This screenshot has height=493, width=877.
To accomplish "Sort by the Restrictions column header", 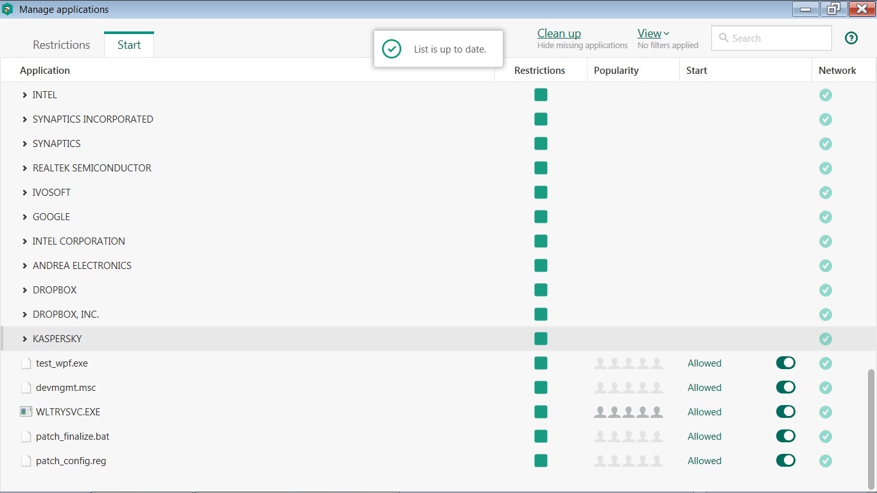I will [x=540, y=71].
